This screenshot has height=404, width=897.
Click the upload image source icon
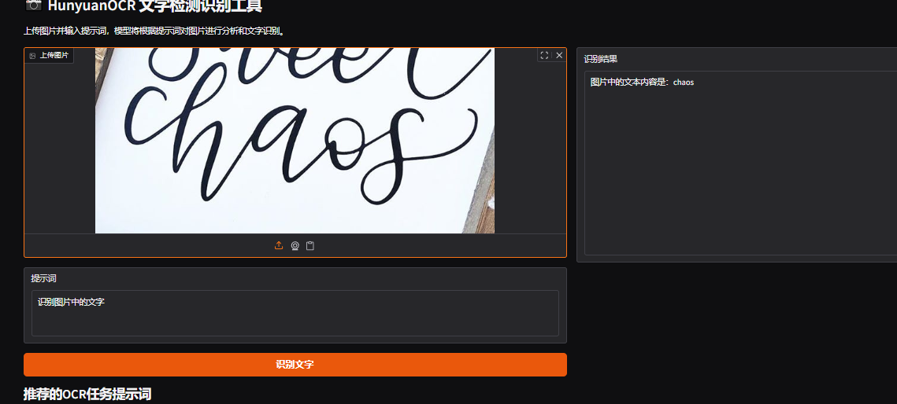pos(279,246)
